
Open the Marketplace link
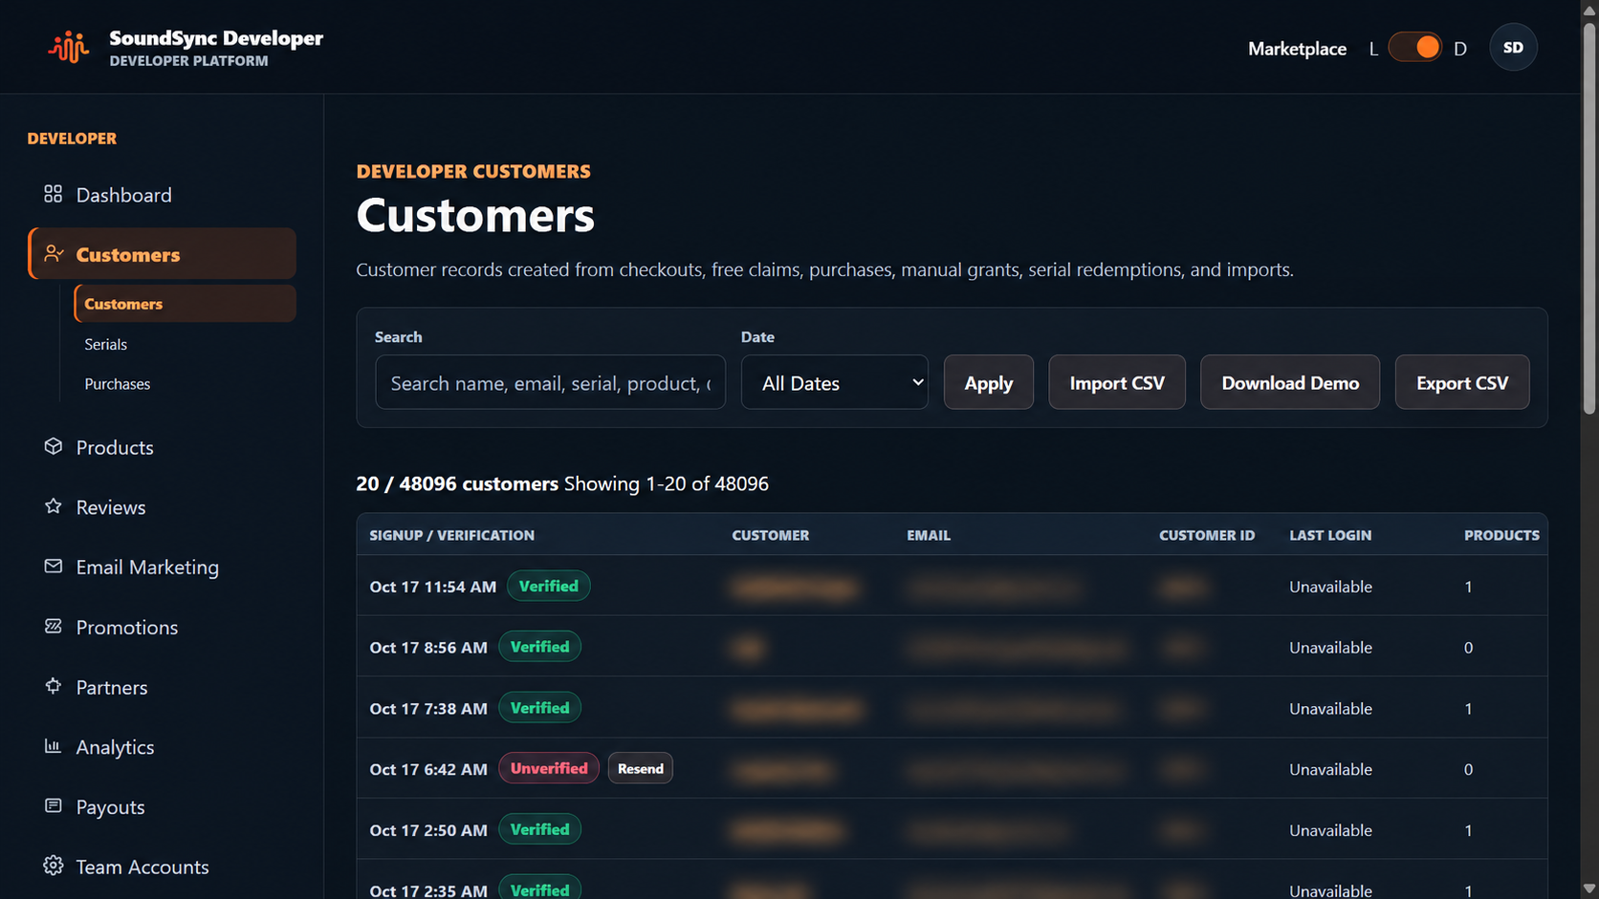click(1297, 49)
